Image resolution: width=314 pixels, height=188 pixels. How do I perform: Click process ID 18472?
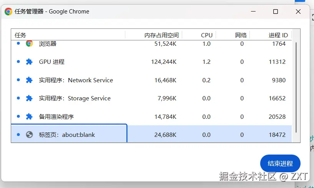277,135
